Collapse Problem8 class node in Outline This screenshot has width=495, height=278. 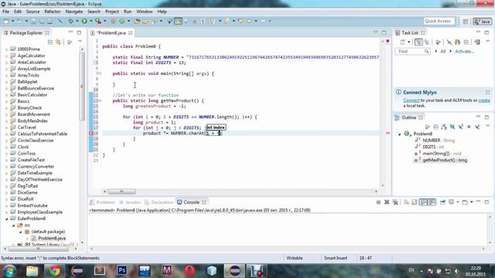point(400,134)
